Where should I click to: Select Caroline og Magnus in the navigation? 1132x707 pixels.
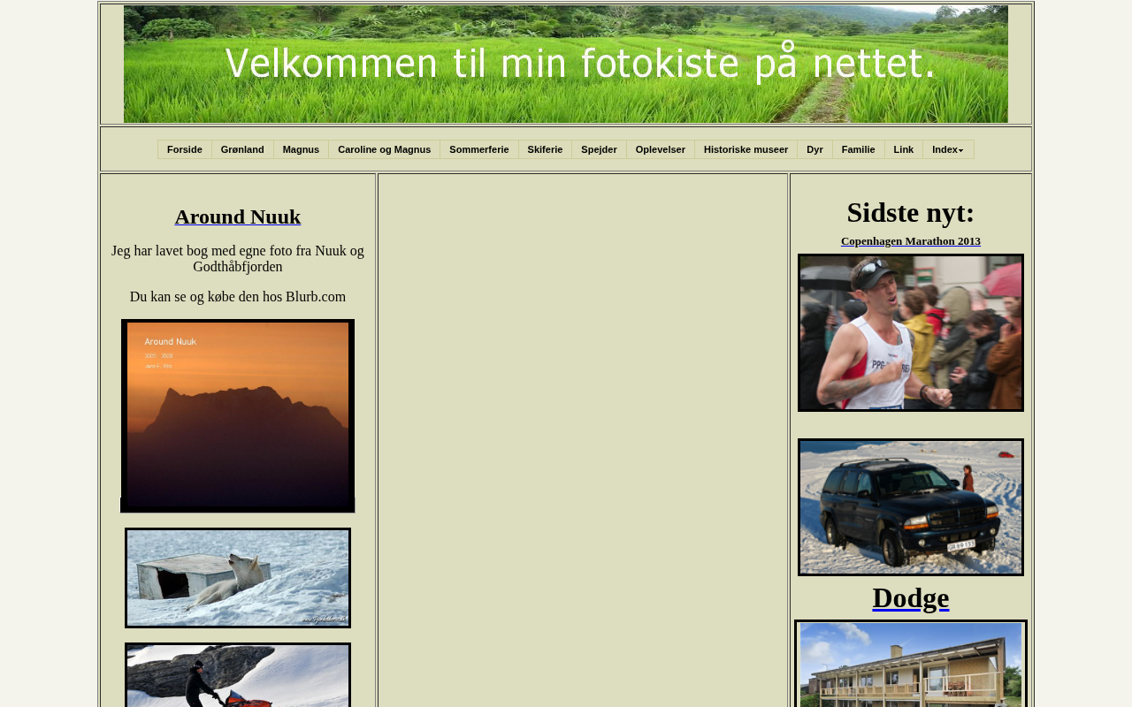coord(385,149)
